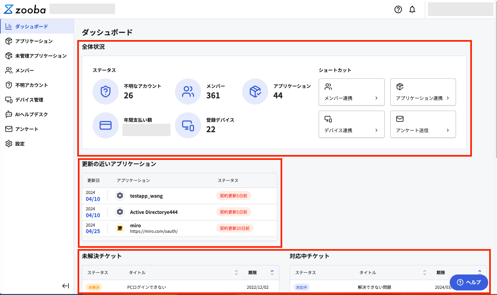Click the アプリケーション box status icon
Viewport: 497px width, 295px height.
pyautogui.click(x=255, y=91)
